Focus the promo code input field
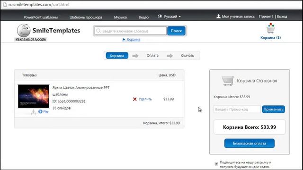303x170 pixels. [x=237, y=109]
